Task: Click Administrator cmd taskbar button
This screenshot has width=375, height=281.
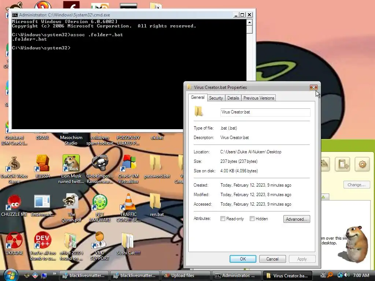Action: pos(237,276)
